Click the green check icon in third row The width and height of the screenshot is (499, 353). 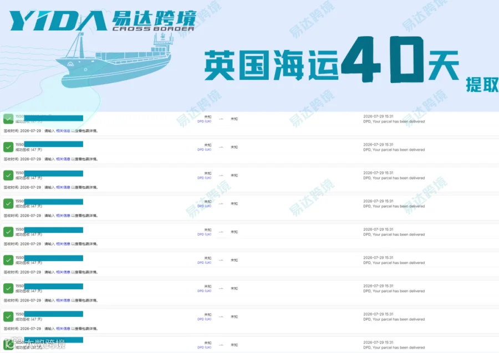coord(8,175)
